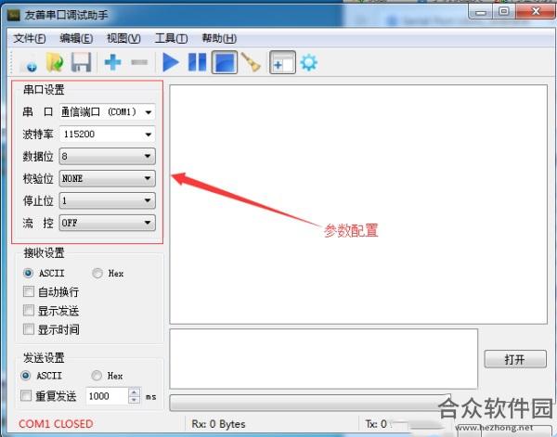Stop with the blue square icon
Screen dimensions: 557x437
click(x=225, y=63)
